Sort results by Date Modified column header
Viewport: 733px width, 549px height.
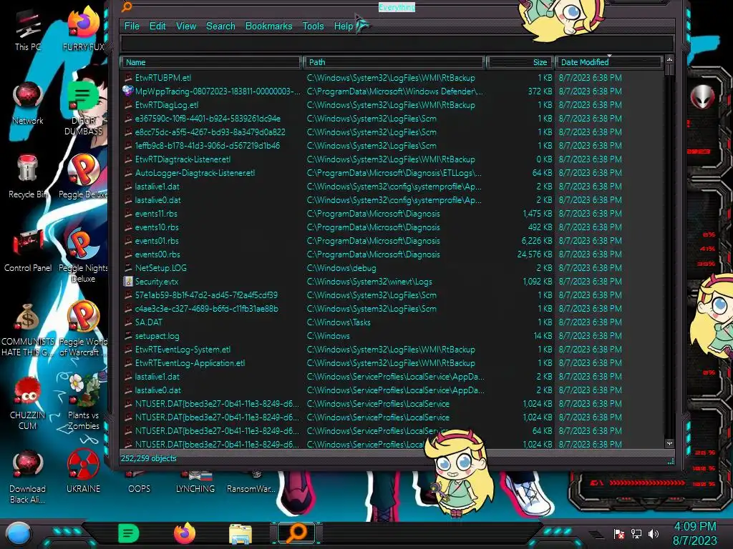pyautogui.click(x=608, y=62)
